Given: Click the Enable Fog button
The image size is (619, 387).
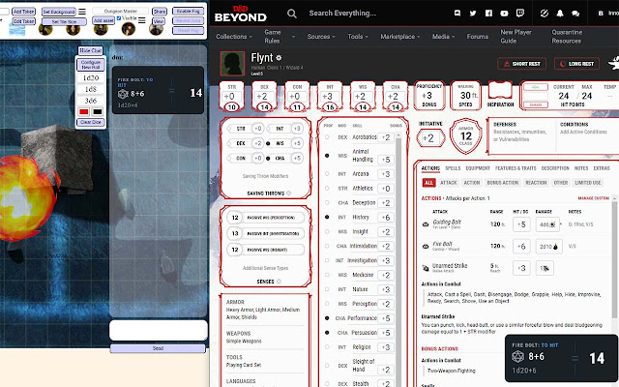Looking at the screenshot, I should [x=188, y=11].
